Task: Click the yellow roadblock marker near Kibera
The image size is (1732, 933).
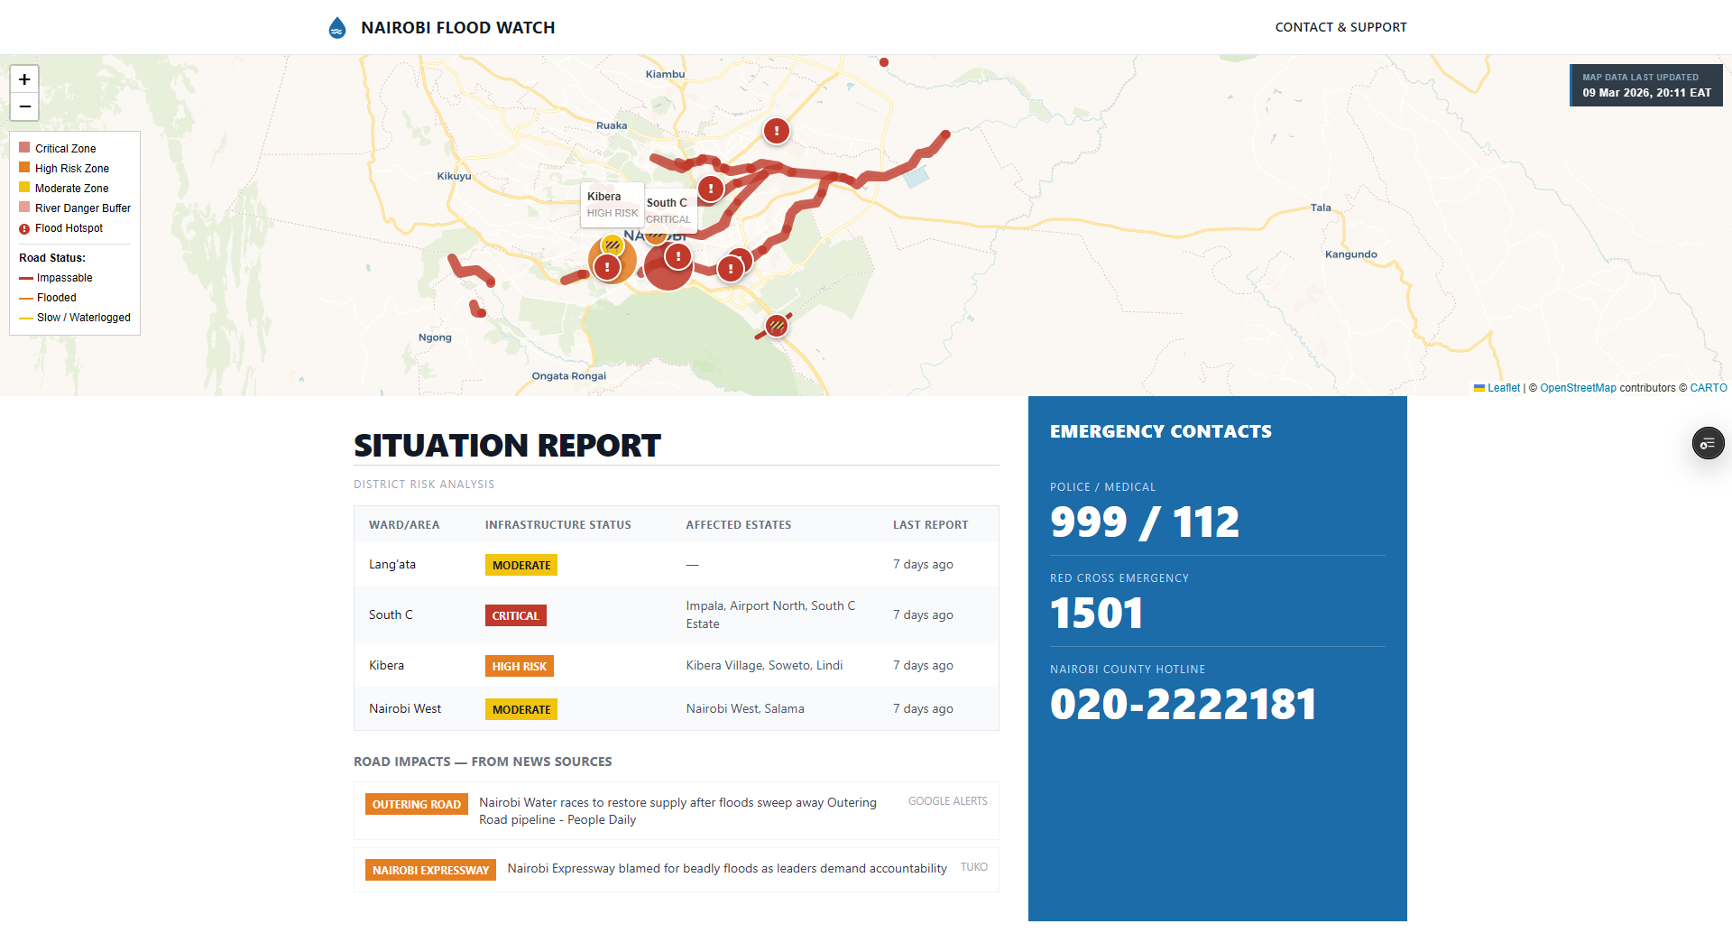Action: pyautogui.click(x=613, y=245)
